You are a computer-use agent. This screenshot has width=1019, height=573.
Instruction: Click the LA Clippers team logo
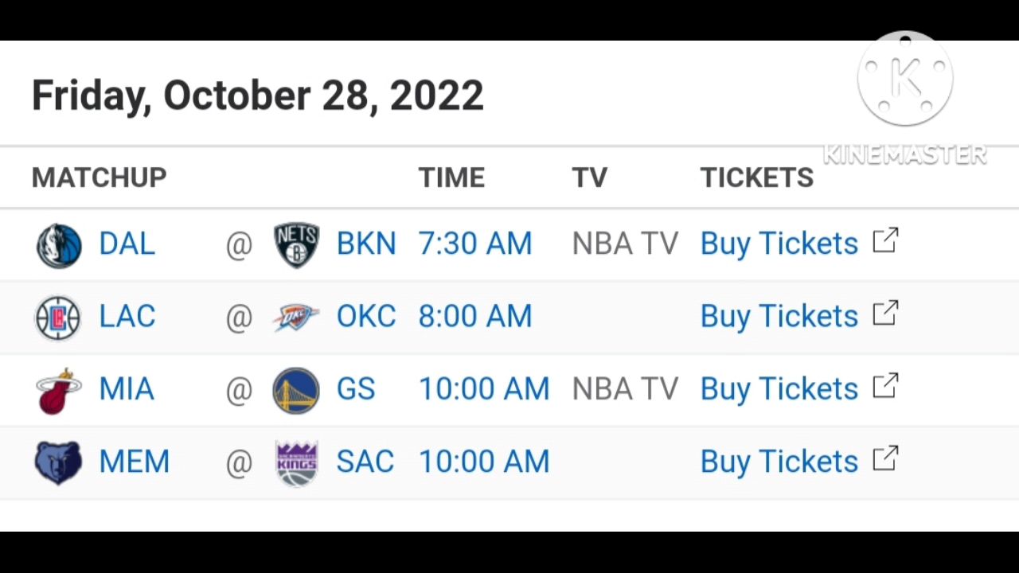tap(58, 318)
